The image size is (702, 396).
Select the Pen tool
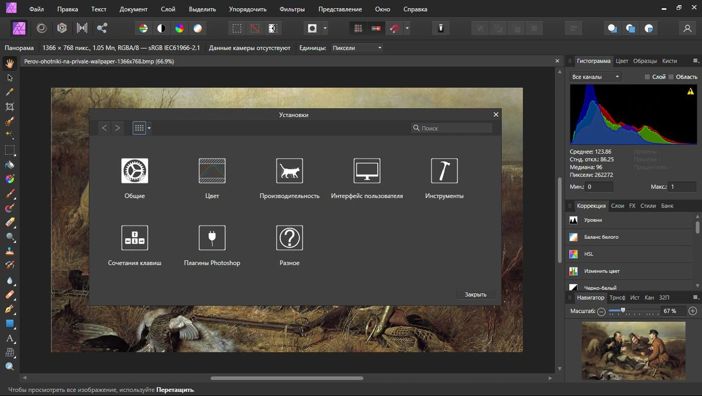point(9,309)
